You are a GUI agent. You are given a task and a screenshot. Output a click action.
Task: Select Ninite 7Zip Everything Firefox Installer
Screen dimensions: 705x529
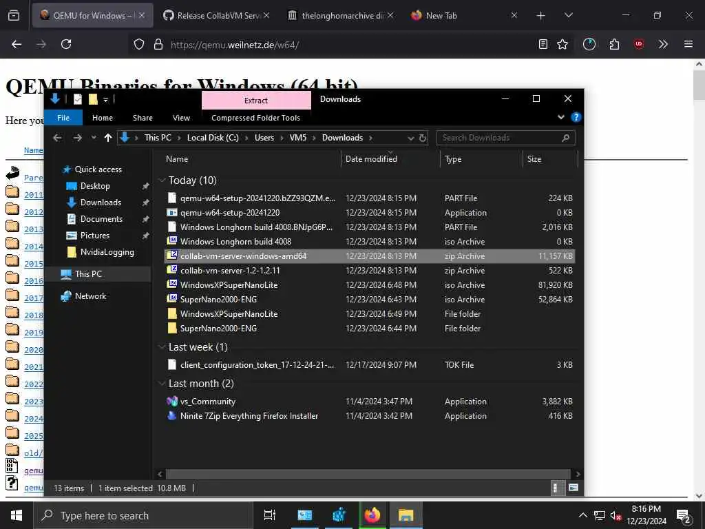point(369,415)
